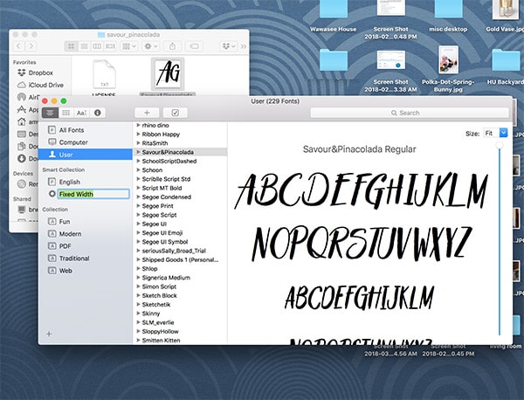
Task: Select the custom AaI preview view
Action: click(x=81, y=113)
